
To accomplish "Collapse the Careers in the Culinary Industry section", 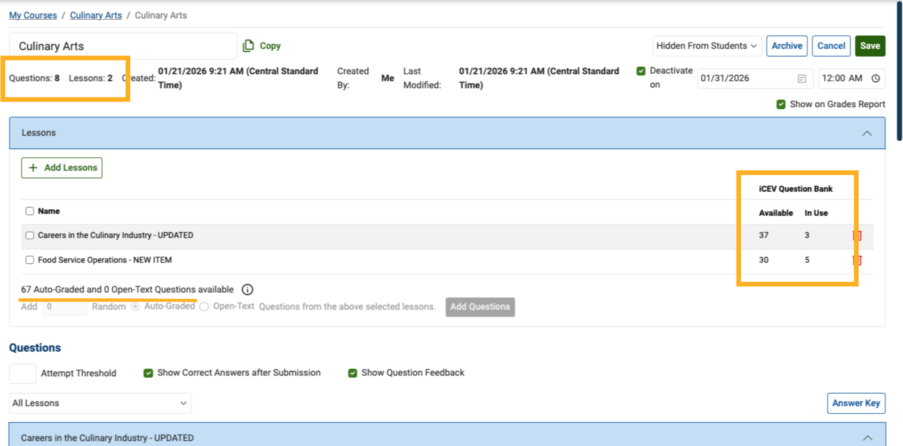I will pos(867,438).
